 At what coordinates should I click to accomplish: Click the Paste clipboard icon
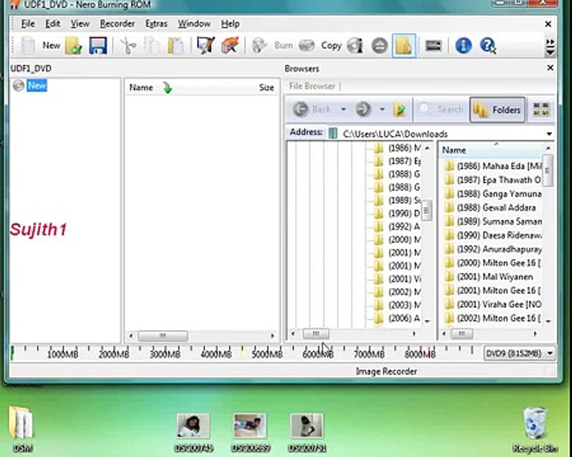(175, 46)
